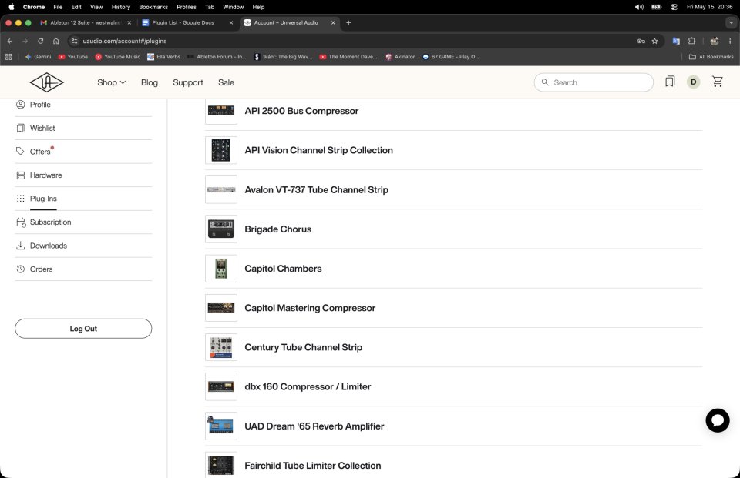740x478 pixels.
Task: Click the Chrome address bar URL
Action: click(125, 41)
